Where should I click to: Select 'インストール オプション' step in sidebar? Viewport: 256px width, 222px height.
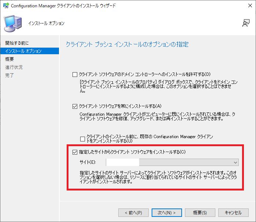pyautogui.click(x=23, y=51)
